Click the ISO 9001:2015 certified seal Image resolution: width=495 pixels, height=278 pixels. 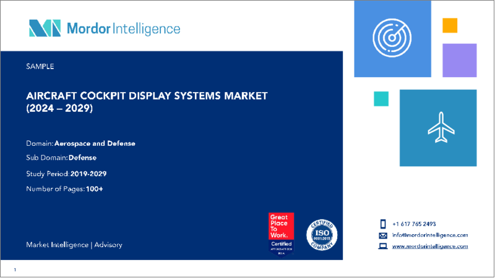click(x=322, y=235)
